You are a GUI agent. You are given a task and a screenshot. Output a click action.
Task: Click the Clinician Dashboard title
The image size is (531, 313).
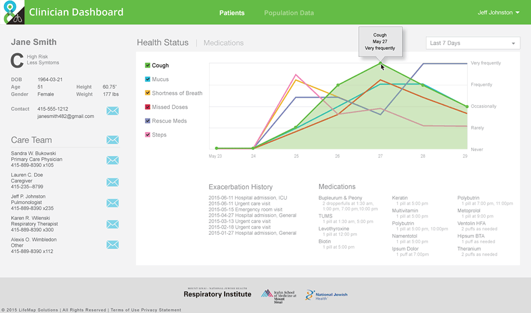76,12
